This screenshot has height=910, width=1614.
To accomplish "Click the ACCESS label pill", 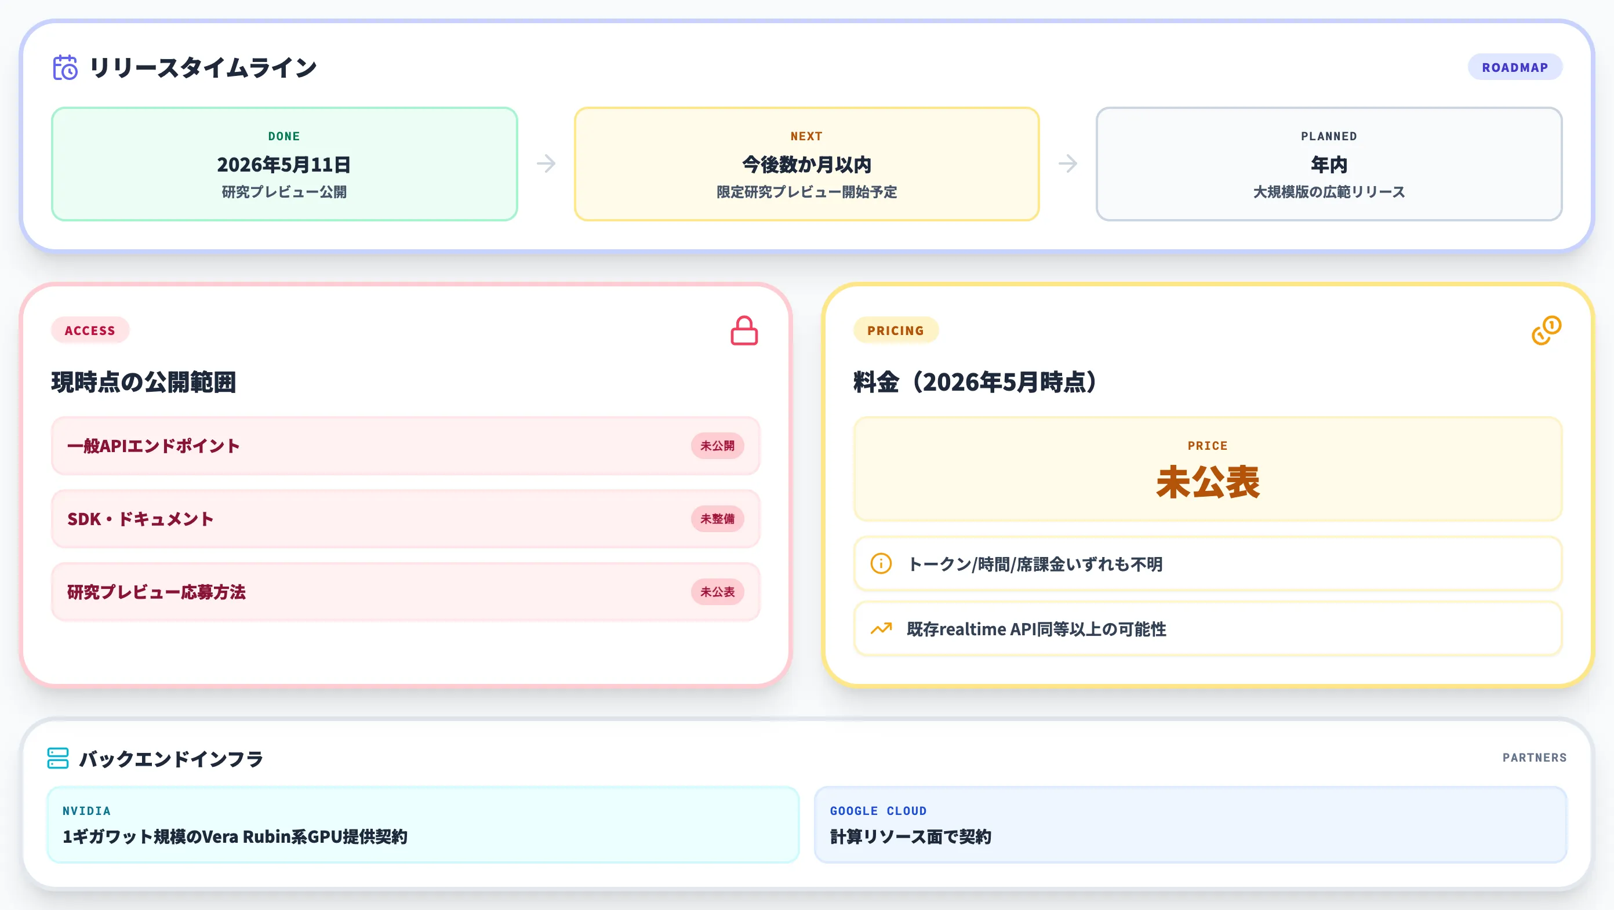I will pyautogui.click(x=90, y=330).
